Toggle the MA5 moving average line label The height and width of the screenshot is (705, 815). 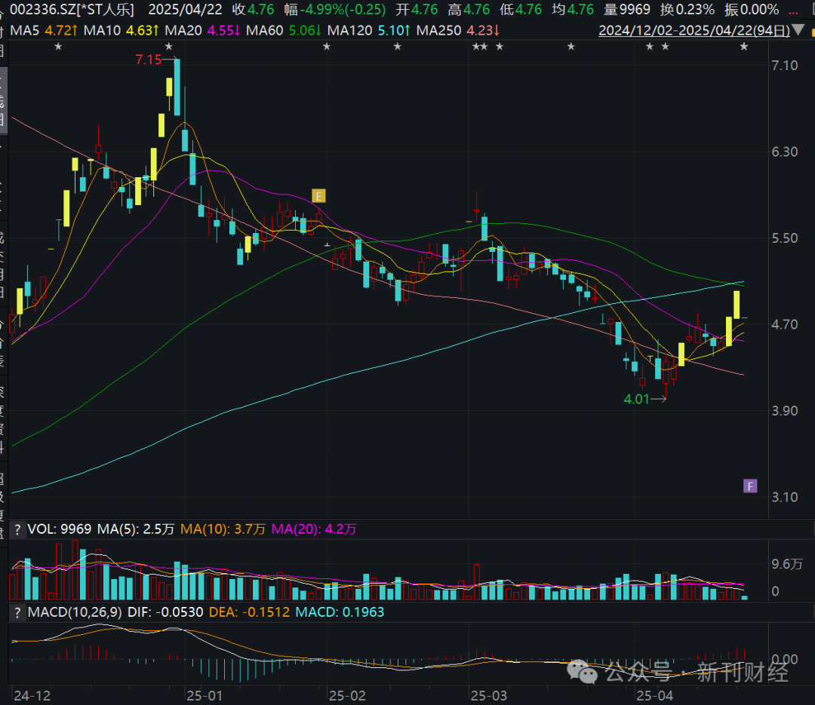point(44,31)
